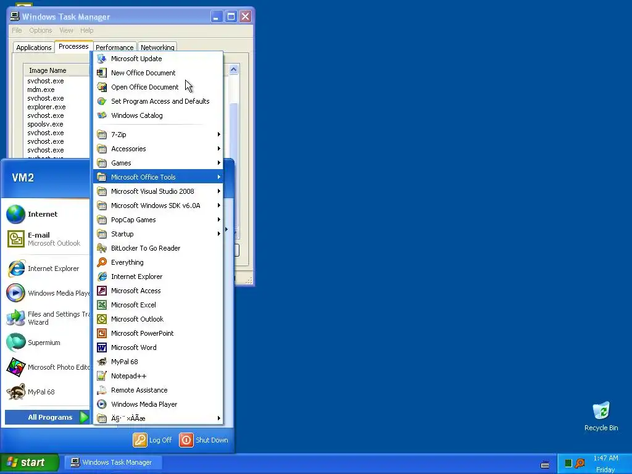Launch Microsoft Word
The height and width of the screenshot is (474, 632).
157,347
